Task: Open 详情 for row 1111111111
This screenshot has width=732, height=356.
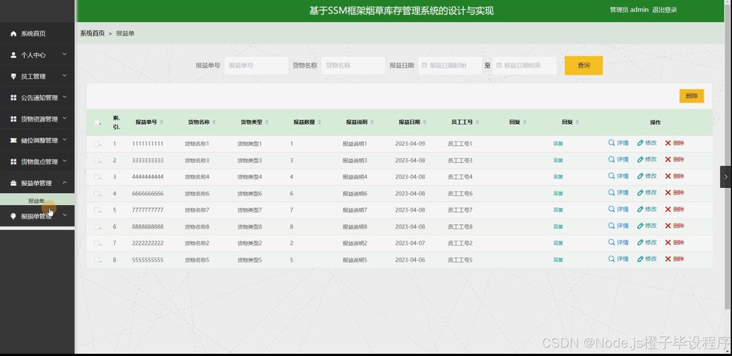Action: click(x=618, y=143)
